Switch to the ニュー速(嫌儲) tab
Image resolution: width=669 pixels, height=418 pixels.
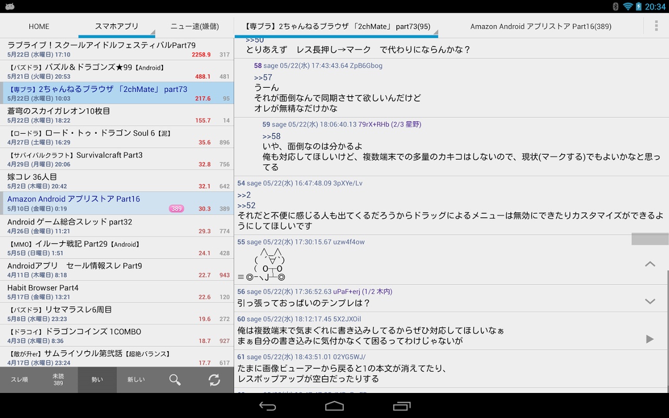(194, 27)
